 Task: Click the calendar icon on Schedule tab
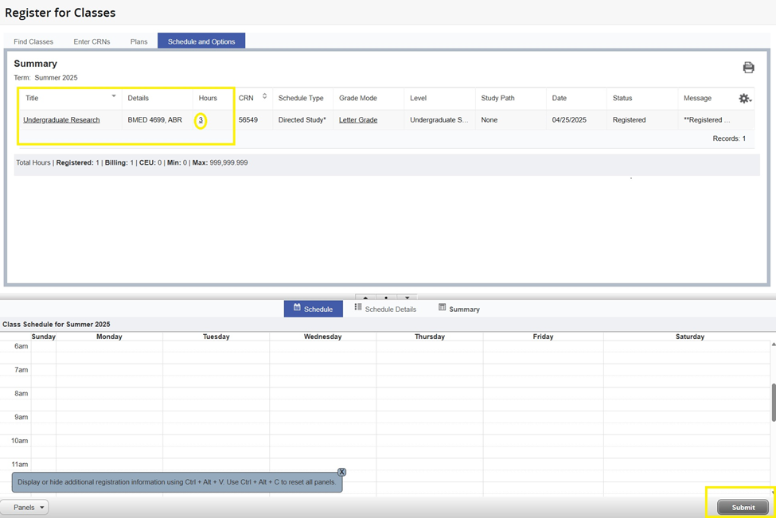[x=297, y=308]
